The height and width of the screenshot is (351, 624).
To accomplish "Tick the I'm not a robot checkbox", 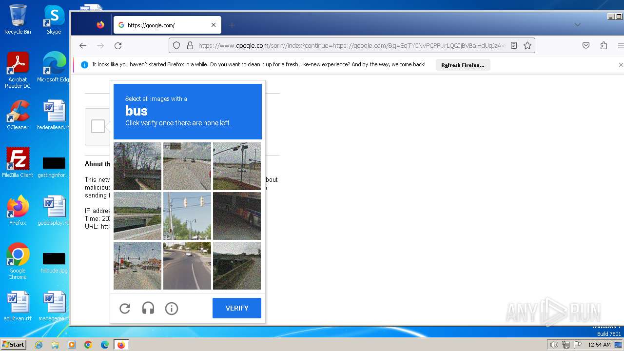I will pyautogui.click(x=98, y=126).
